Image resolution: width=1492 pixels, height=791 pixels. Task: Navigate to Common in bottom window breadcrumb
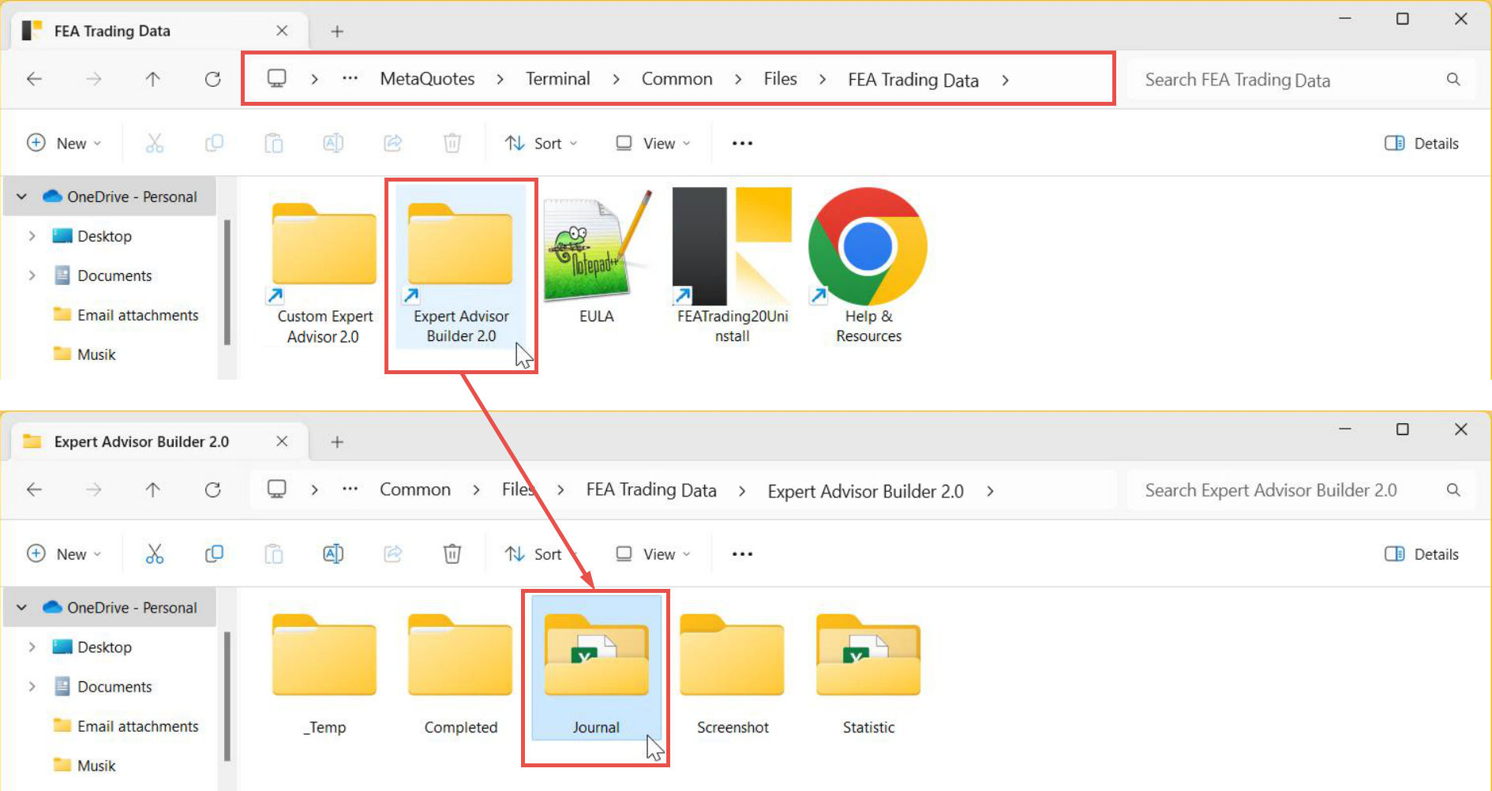tap(415, 489)
